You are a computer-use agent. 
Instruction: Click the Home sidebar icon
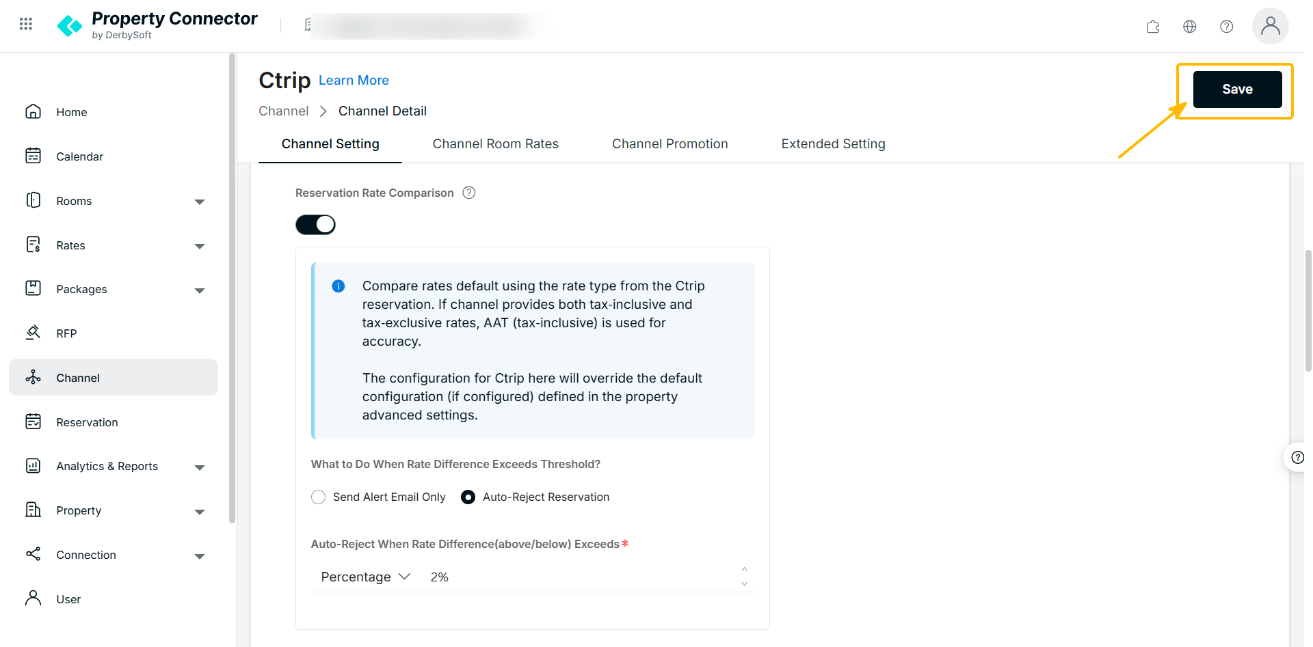(x=33, y=111)
